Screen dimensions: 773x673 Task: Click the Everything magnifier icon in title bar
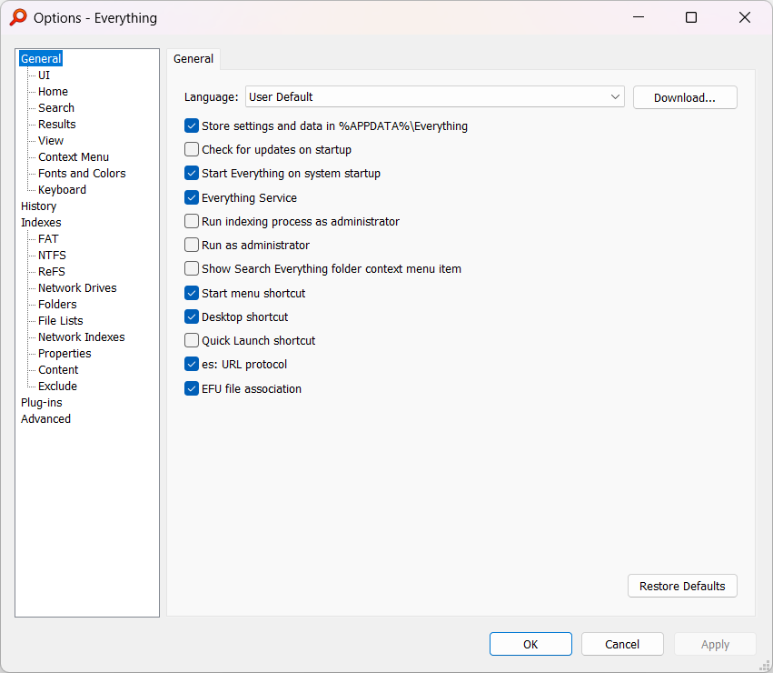click(x=18, y=18)
